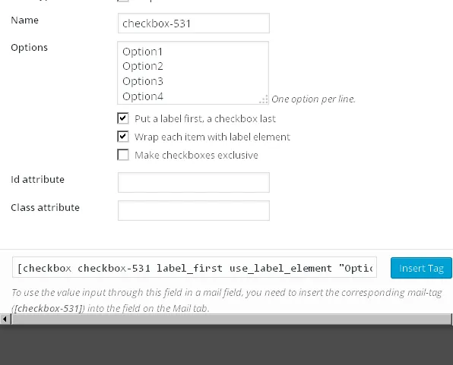Click the '[checkbox-531]' mail-tag text
Screen dimensions: 453x365
coord(48,308)
